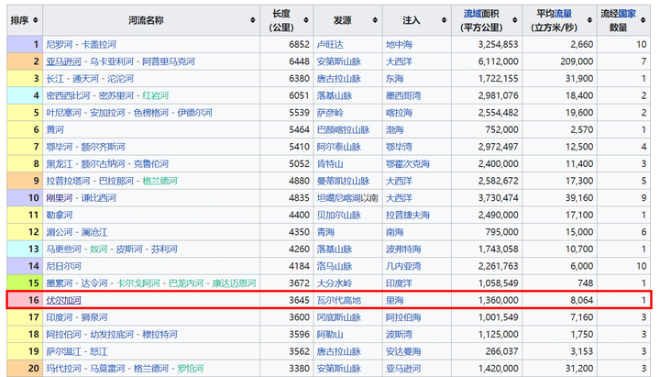Viewport: 660px width, 377px height.
Task: Open the 尼罗河 river link
Action: pos(60,44)
